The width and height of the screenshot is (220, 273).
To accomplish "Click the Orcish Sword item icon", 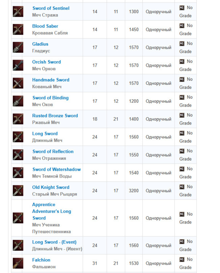I will (x=18, y=66).
